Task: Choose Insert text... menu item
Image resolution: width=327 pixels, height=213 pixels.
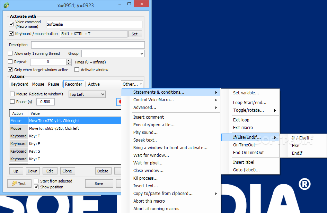Action: (x=171, y=186)
